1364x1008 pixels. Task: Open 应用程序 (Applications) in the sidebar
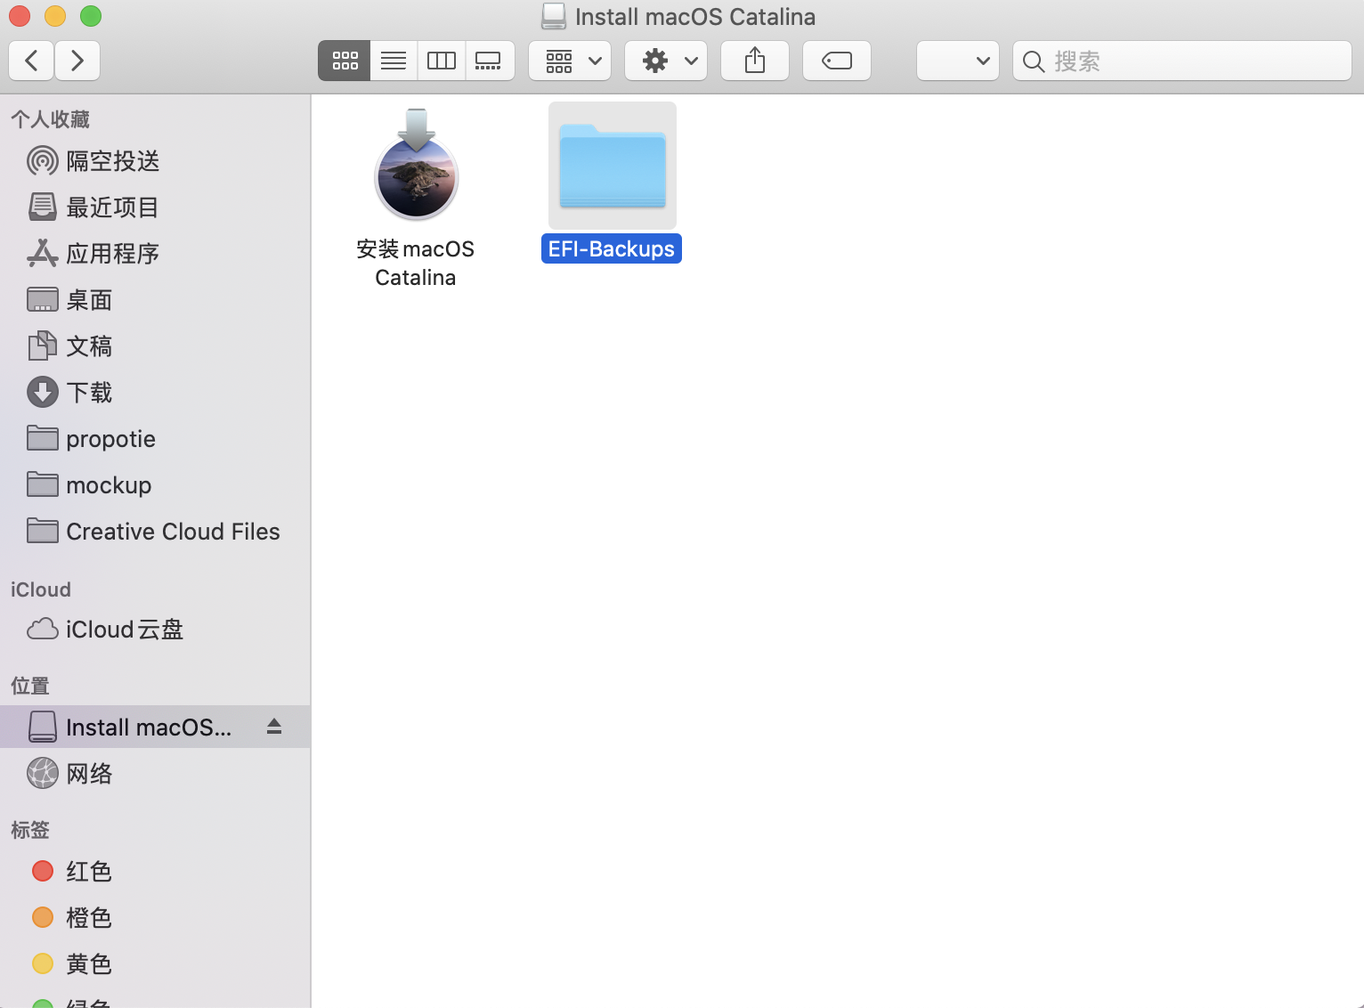tap(156, 254)
